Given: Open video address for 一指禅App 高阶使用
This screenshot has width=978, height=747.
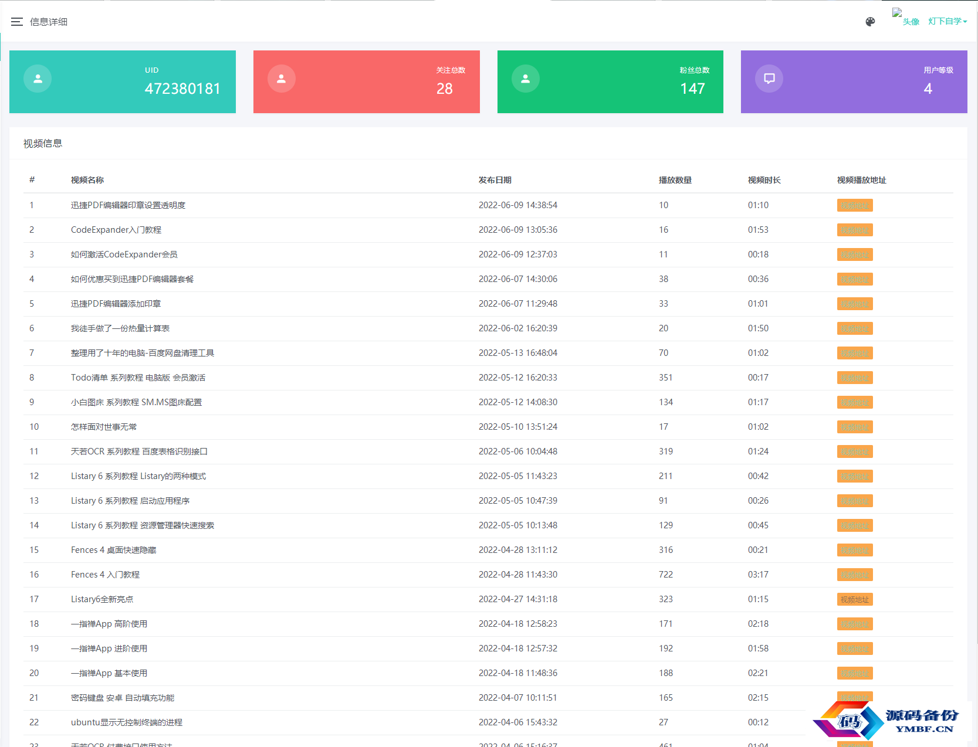Looking at the screenshot, I should (x=855, y=624).
